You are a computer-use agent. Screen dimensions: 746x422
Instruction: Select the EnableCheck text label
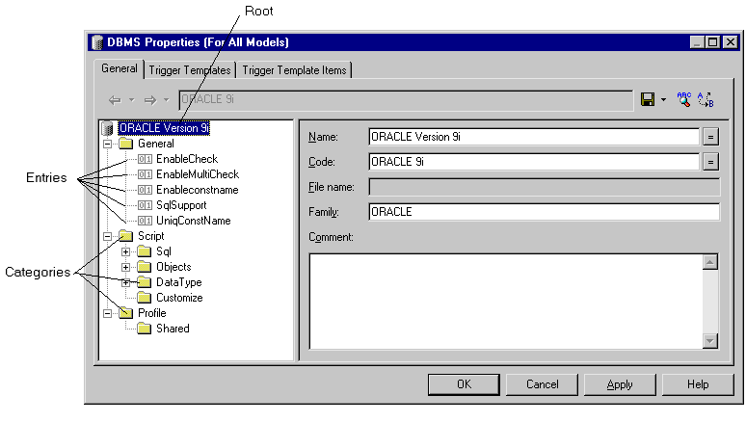(x=187, y=159)
